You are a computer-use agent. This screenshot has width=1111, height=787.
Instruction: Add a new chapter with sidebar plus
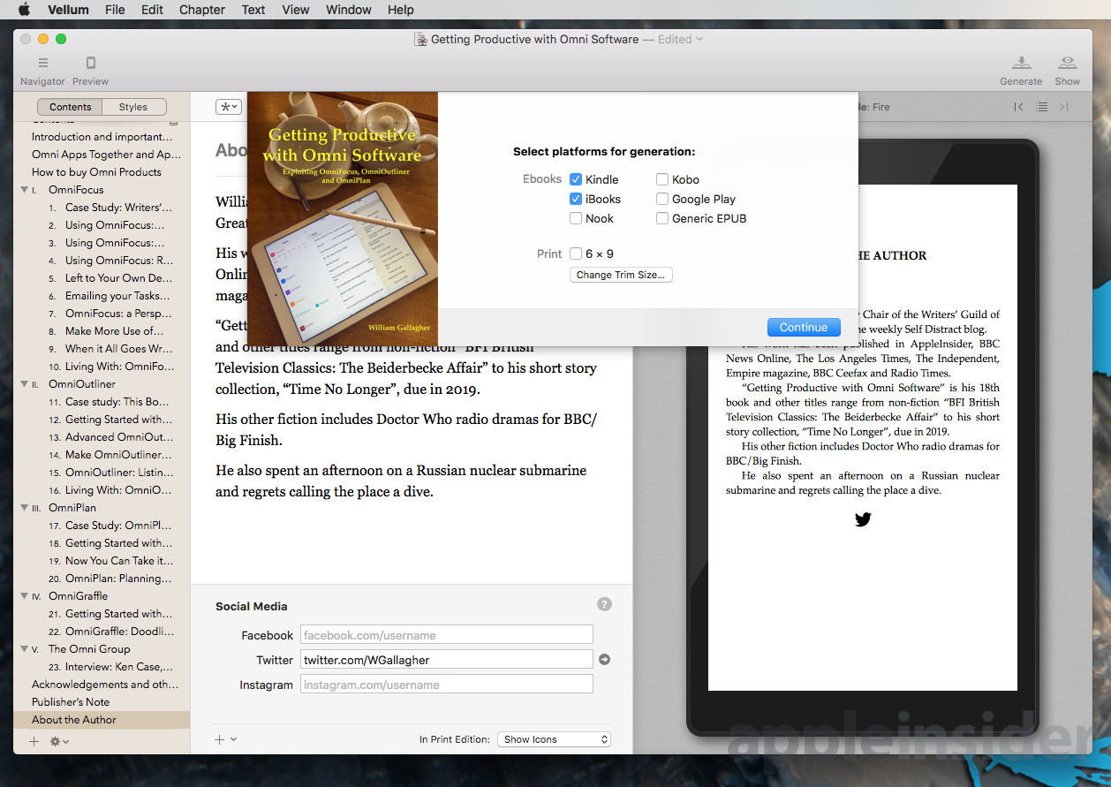(x=34, y=741)
